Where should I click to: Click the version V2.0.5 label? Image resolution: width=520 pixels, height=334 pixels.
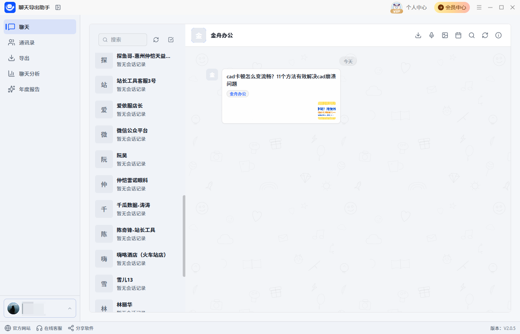coord(503,328)
